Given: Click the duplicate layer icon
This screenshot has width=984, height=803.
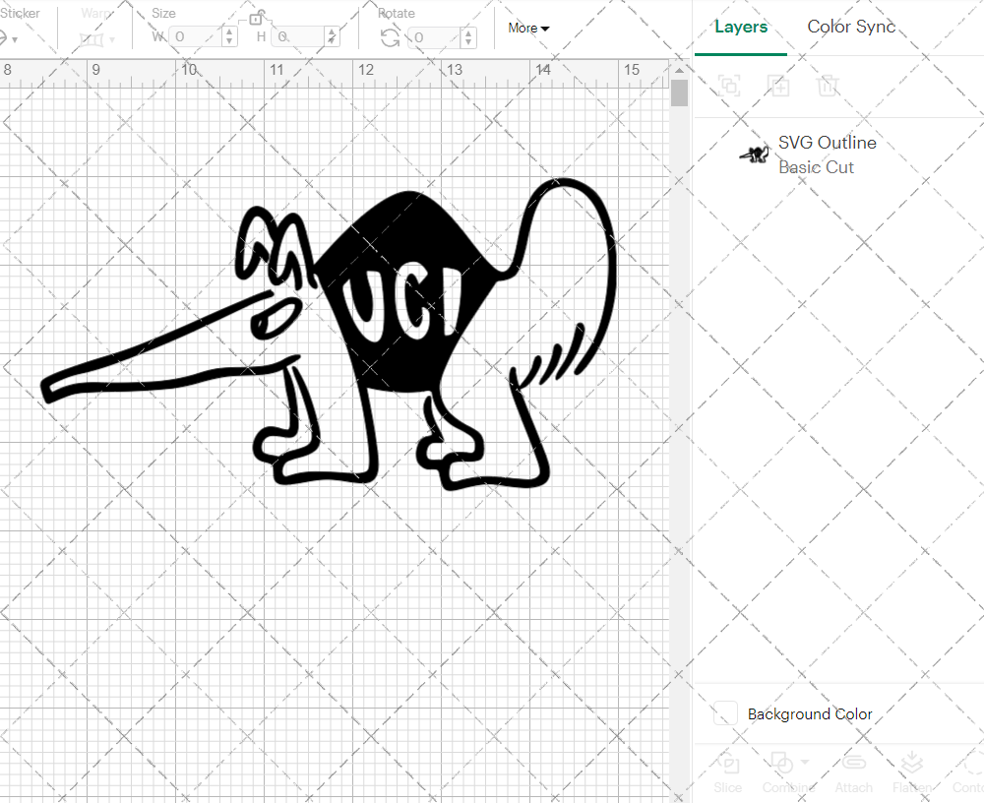Looking at the screenshot, I should [778, 87].
